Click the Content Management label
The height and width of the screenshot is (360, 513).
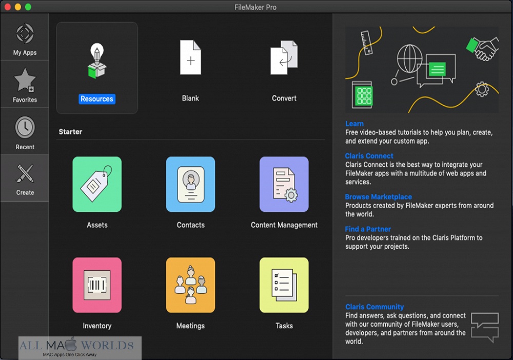click(284, 225)
